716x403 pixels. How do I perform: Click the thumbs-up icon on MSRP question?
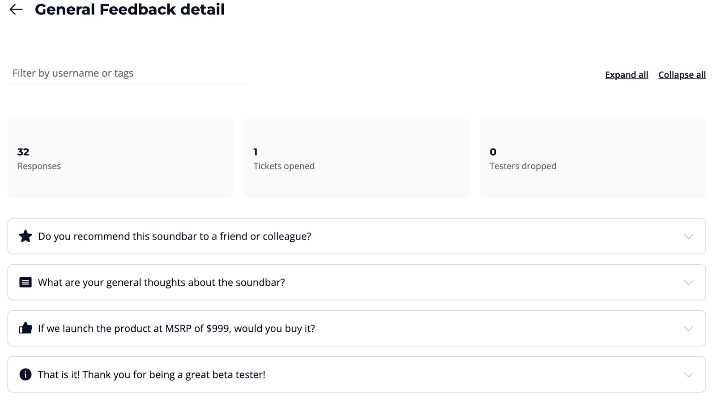point(26,328)
